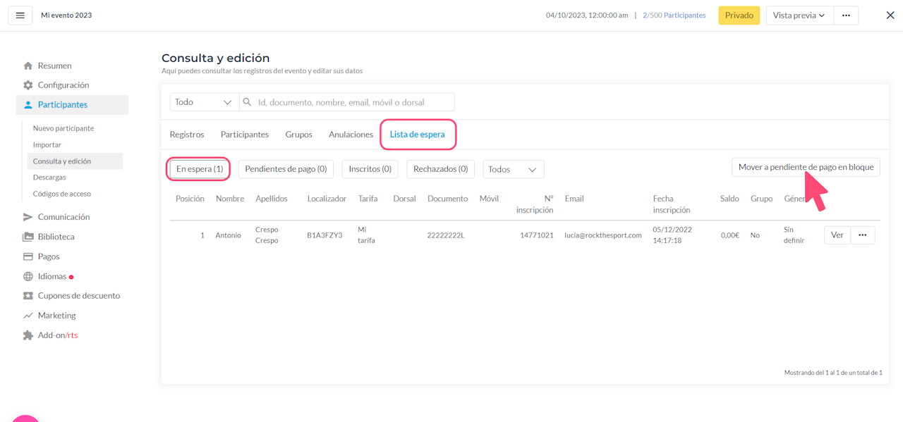Viewport: 903px width, 422px height.
Task: Click the Marketing chart icon
Action: pyautogui.click(x=28, y=316)
